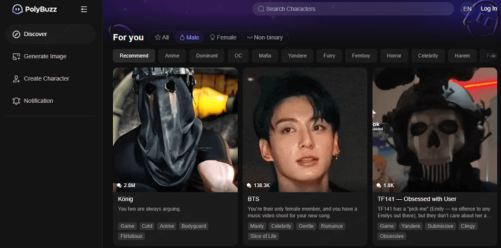Switch to the Yandere category tab

coord(297,55)
